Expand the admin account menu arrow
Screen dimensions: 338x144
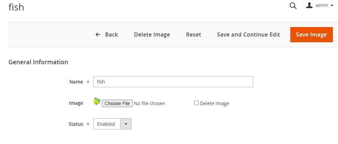[332, 6]
